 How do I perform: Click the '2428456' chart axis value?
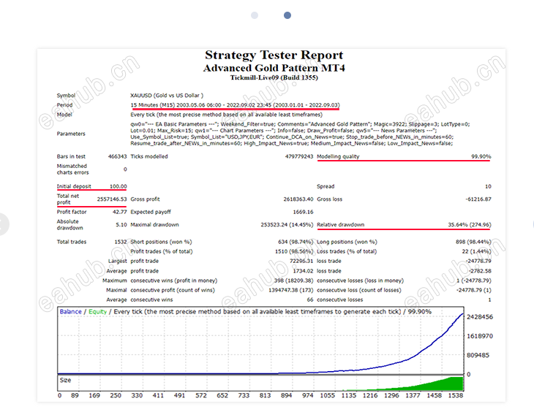click(x=480, y=317)
